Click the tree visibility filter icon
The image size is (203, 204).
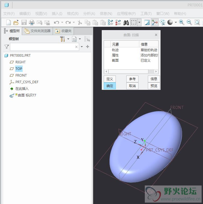point(87,39)
